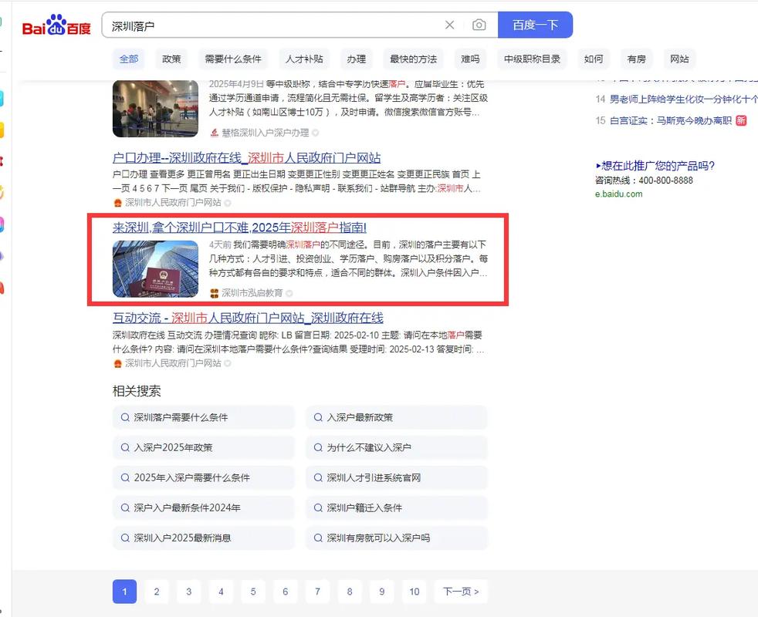Open the 慧格深圳入户深户办理 source link
758x617 pixels.
point(265,133)
